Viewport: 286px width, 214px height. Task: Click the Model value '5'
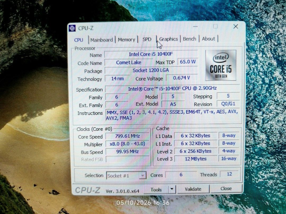pyautogui.click(x=173, y=96)
